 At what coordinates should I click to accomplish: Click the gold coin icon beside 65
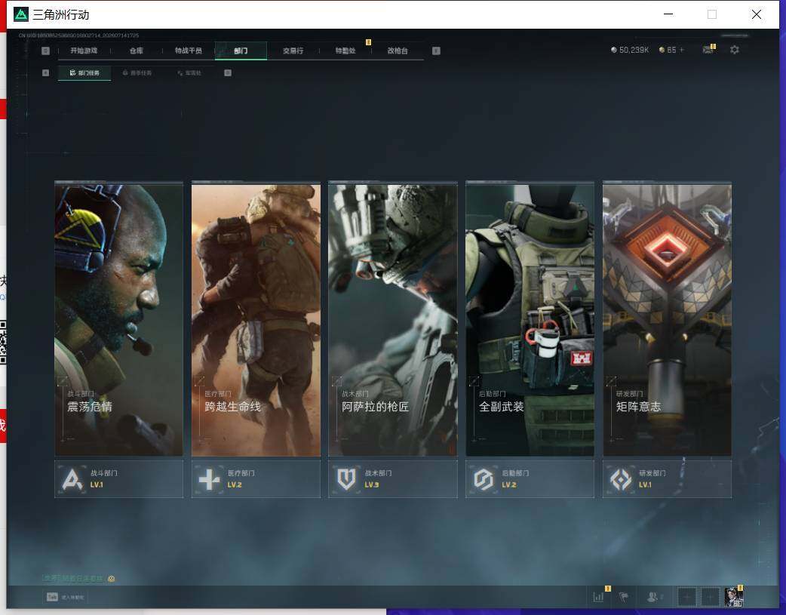click(x=662, y=50)
